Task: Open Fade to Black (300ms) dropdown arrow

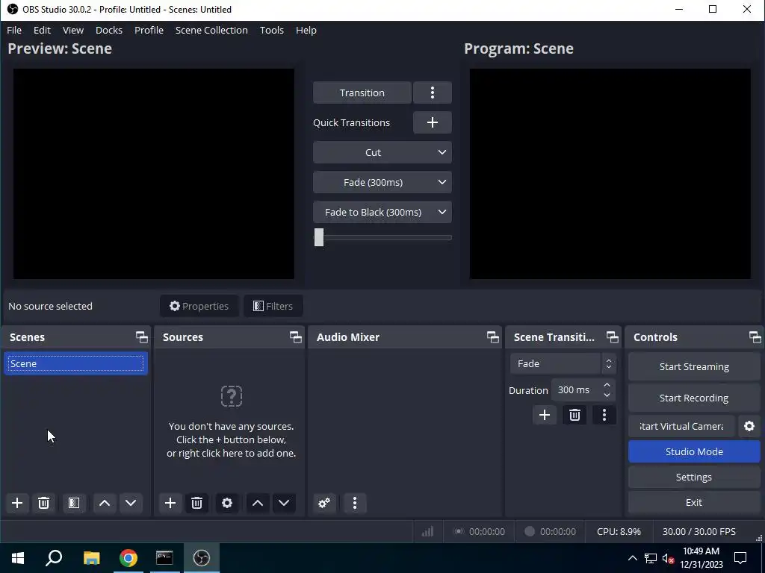Action: coord(442,212)
